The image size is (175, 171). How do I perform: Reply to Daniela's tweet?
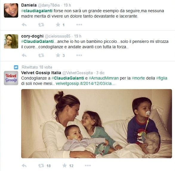click(24, 24)
